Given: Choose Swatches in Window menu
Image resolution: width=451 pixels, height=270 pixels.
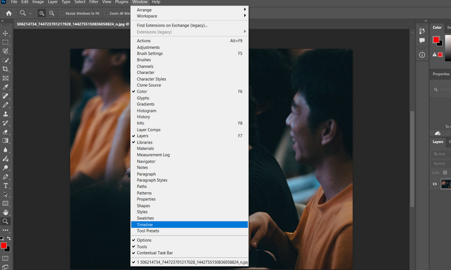Looking at the screenshot, I should (x=189, y=218).
